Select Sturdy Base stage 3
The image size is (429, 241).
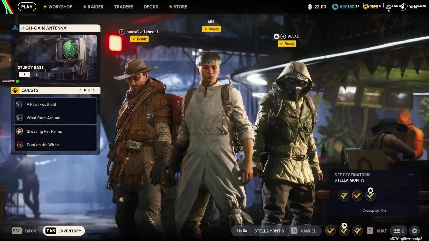48,74
